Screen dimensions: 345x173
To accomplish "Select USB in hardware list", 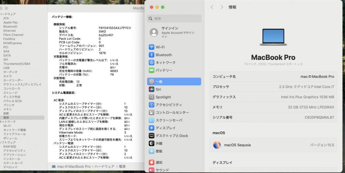I will pyautogui.click(x=6, y=68).
